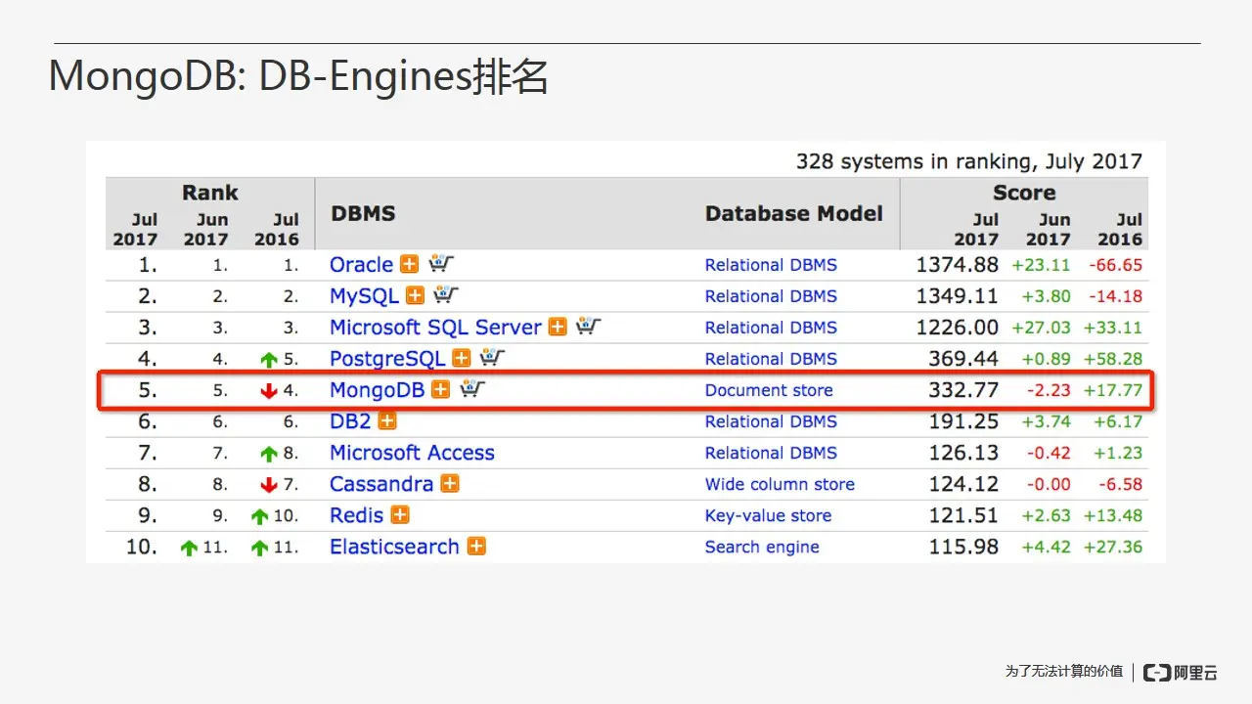Image resolution: width=1252 pixels, height=704 pixels.
Task: Open the PostgreSQL link
Action: pyautogui.click(x=387, y=359)
